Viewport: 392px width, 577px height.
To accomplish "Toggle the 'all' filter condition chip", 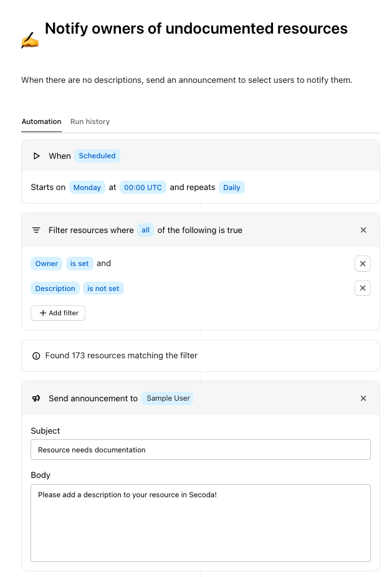I will [x=145, y=230].
